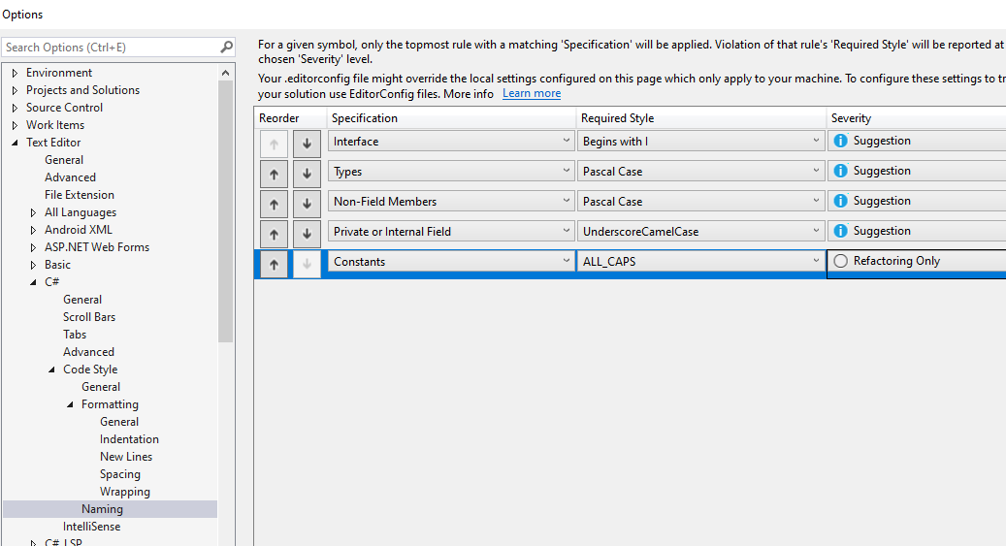
Task: Expand the All Languages node
Action: pos(33,212)
